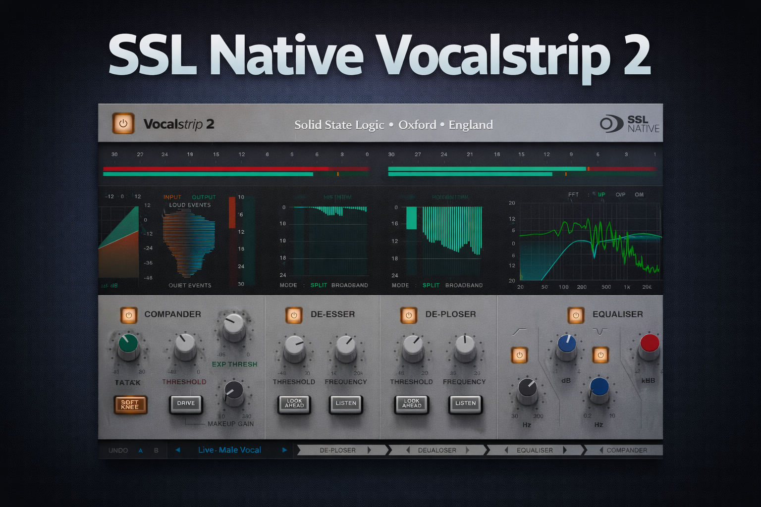Screen dimensions: 761x507
Task: Click the Loud Events dynamics histogram
Action: (189, 244)
